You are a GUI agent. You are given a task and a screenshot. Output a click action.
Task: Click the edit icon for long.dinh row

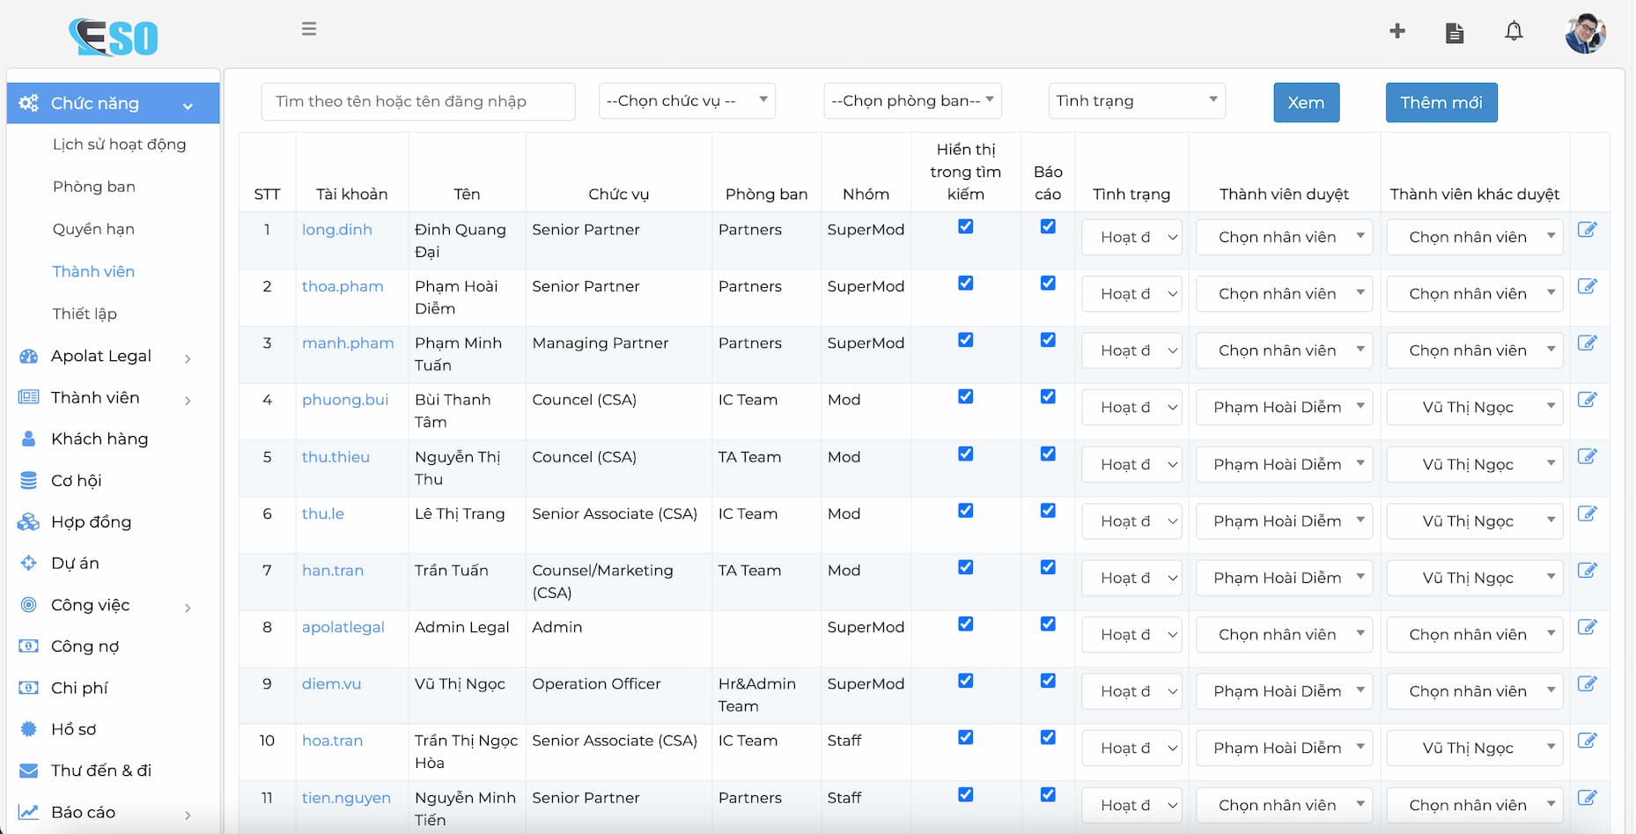click(x=1587, y=230)
